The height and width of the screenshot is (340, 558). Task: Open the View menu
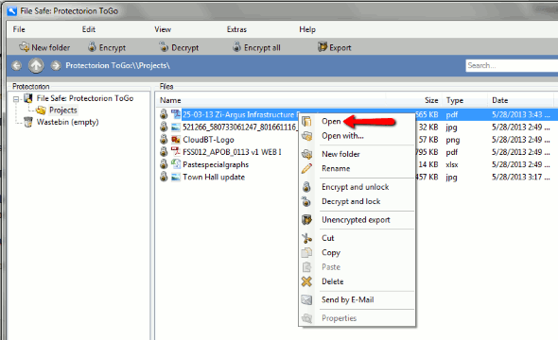(163, 29)
